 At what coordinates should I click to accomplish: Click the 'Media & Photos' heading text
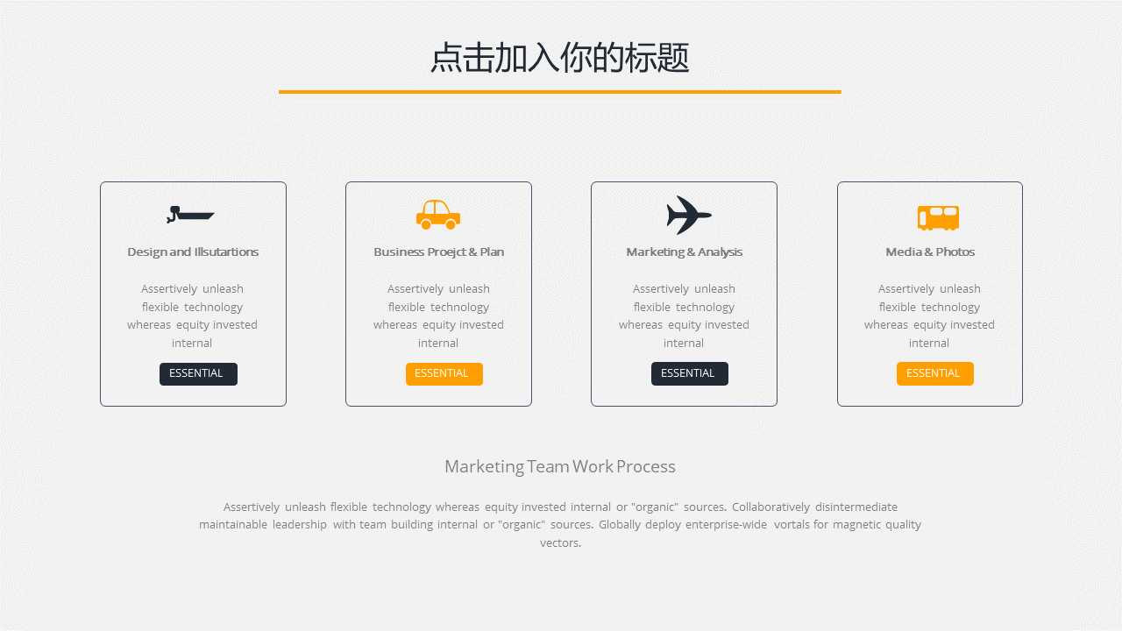click(x=930, y=252)
